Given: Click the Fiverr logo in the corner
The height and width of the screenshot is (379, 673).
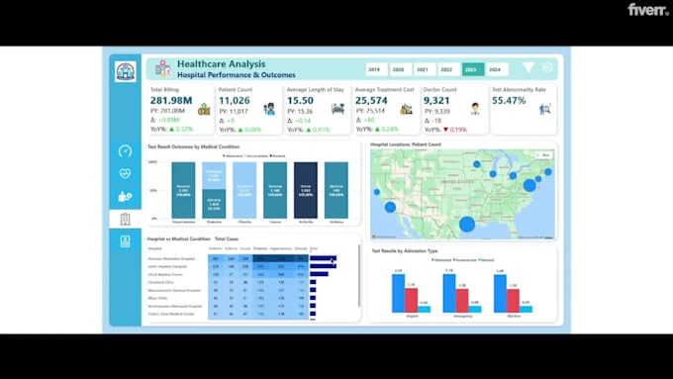Looking at the screenshot, I should (648, 10).
